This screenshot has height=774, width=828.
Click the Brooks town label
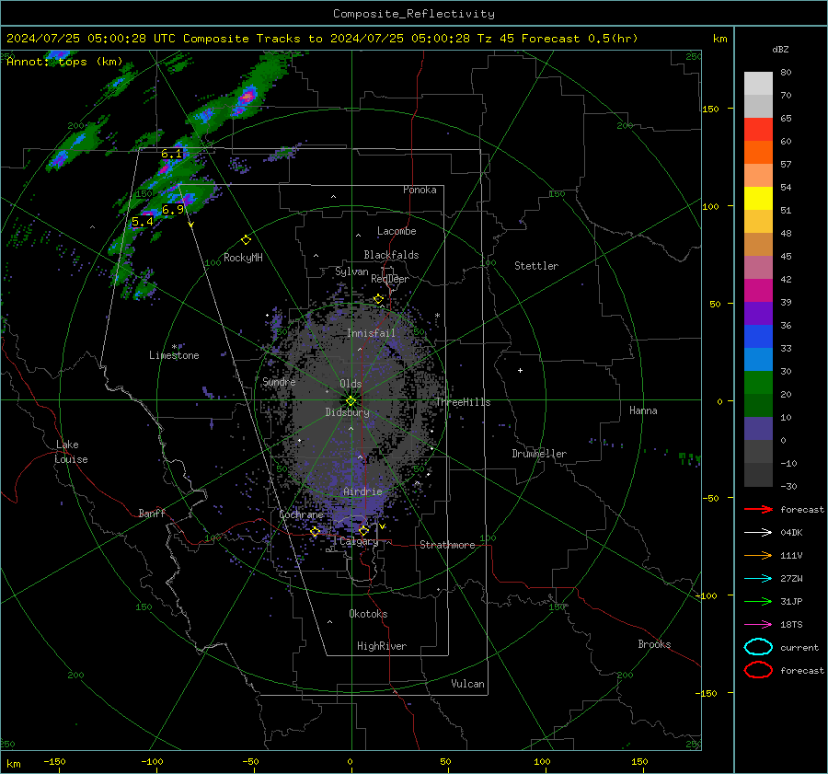(x=654, y=644)
